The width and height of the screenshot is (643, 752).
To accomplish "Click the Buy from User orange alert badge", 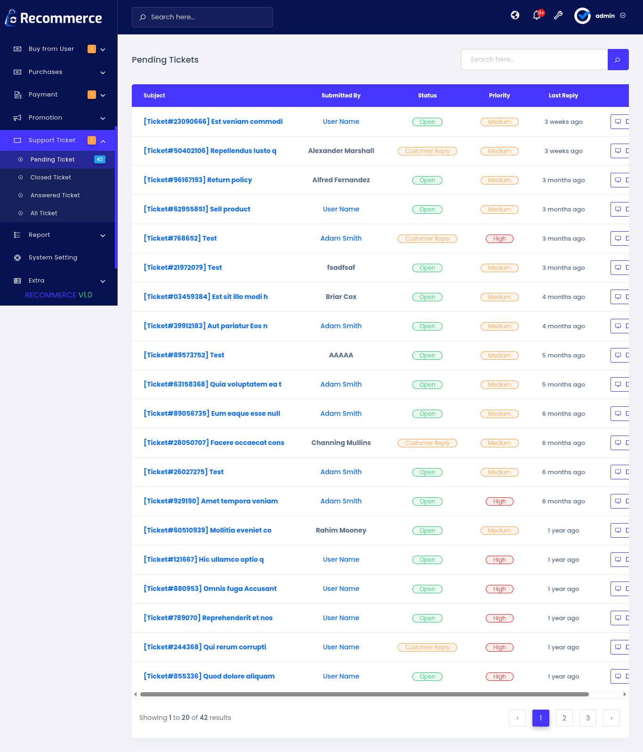I will [92, 49].
